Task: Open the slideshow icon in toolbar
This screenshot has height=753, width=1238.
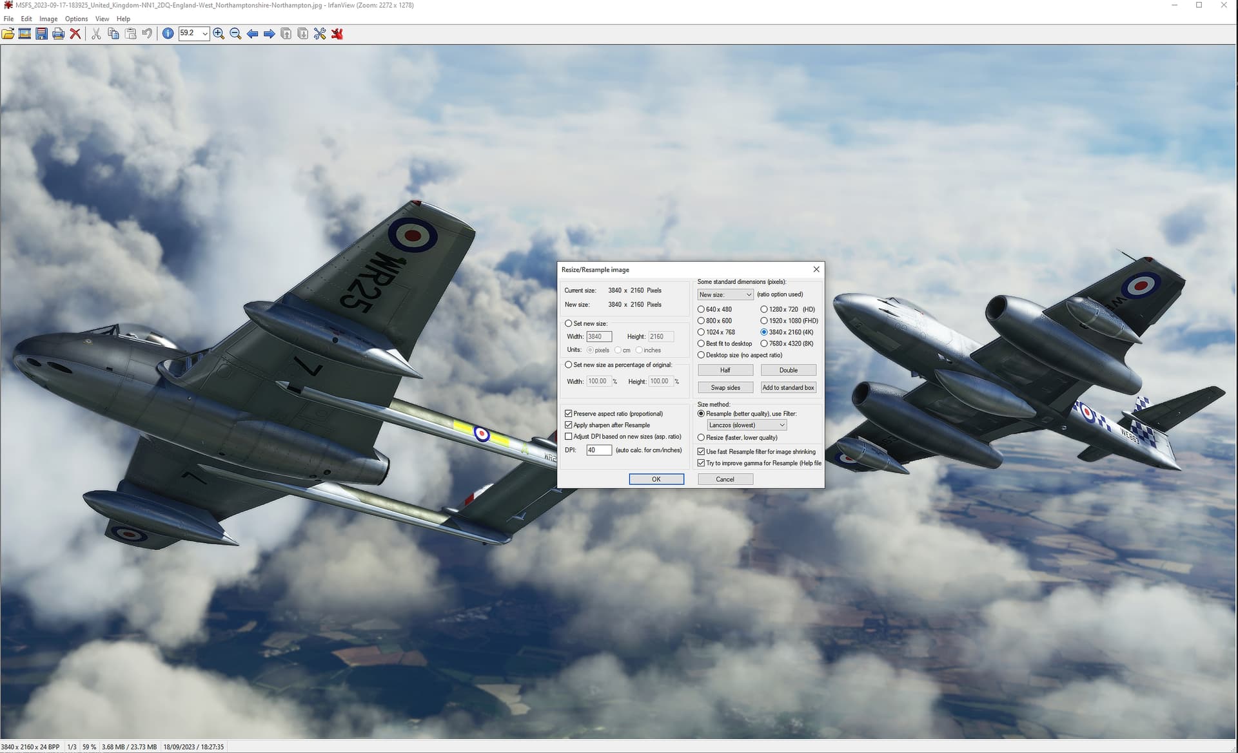Action: click(25, 33)
